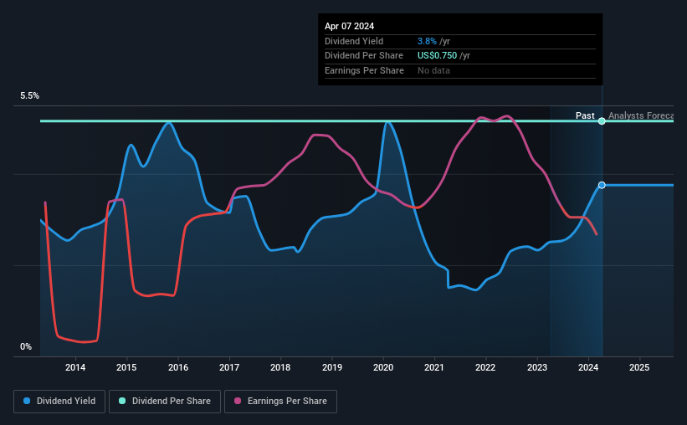Toggle the Dividend Yield legend button

tap(59, 402)
